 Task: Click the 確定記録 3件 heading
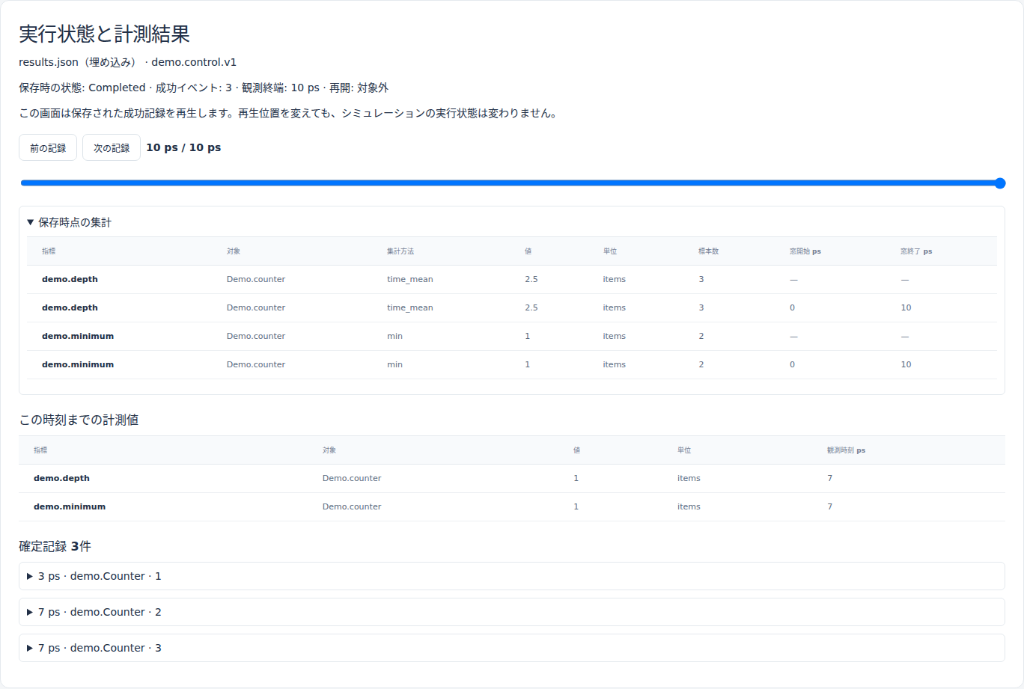(x=55, y=546)
